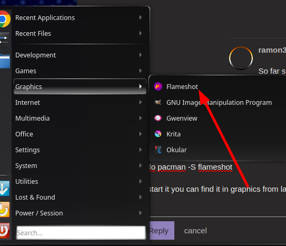Viewport: 286px width, 246px height.
Task: Open the Recent Applications menu entry
Action: tap(80, 18)
